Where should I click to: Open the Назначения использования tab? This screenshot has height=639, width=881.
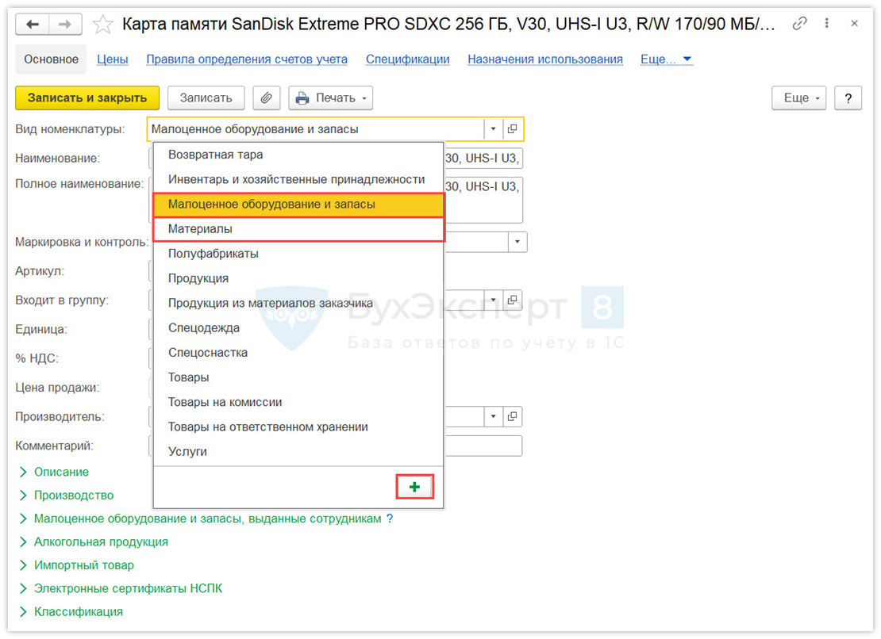545,59
